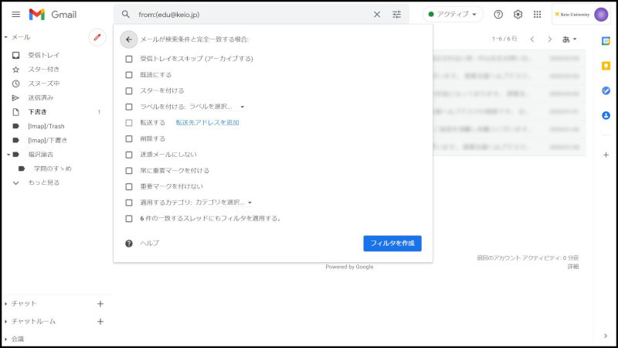The width and height of the screenshot is (618, 348).
Task: Click the support question mark icon
Action: (498, 14)
